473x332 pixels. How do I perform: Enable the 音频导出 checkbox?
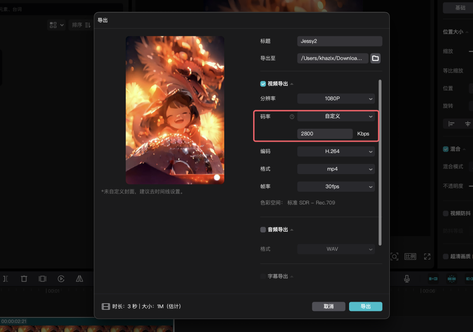point(263,229)
